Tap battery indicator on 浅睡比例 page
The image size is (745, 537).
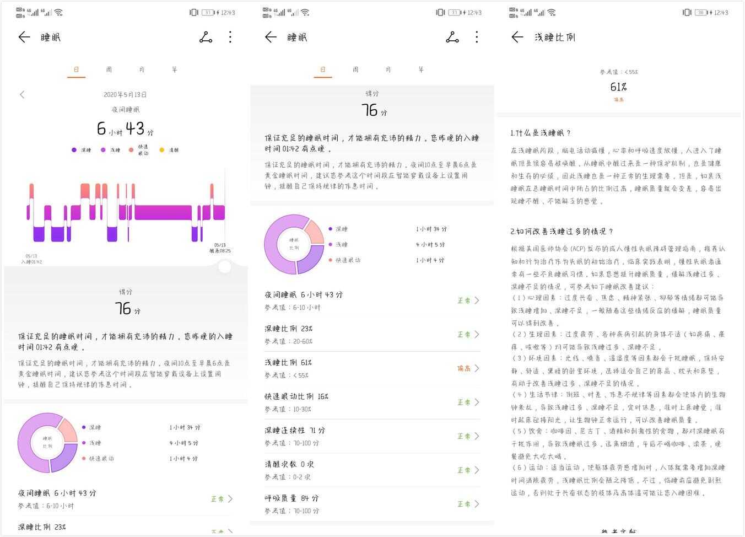coord(701,12)
